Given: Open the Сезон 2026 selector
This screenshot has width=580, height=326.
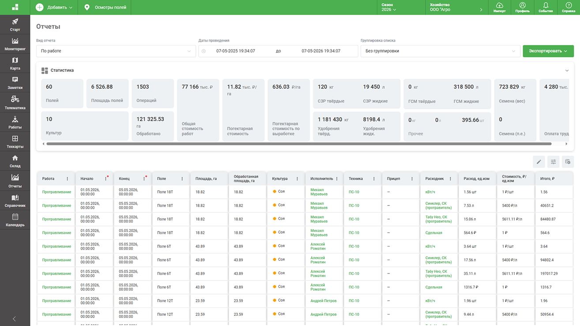Looking at the screenshot, I should (x=389, y=8).
